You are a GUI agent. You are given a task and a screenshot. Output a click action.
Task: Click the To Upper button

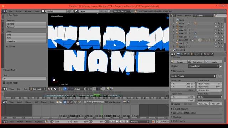pos(26,24)
